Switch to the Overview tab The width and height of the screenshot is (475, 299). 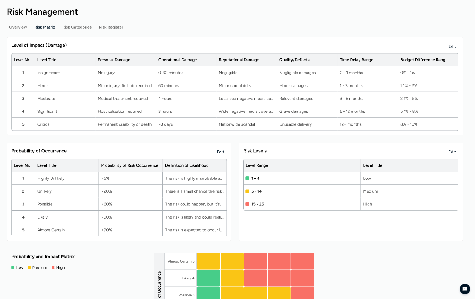pos(18,27)
